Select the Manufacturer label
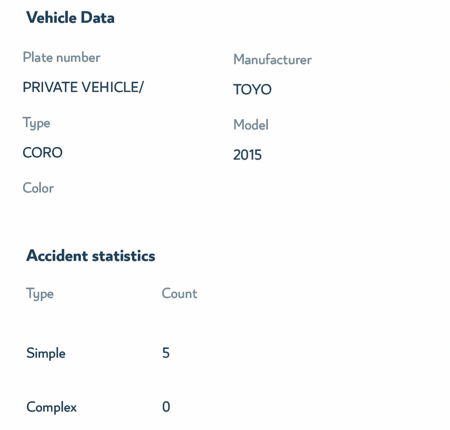This screenshot has width=450, height=430. [x=273, y=60]
